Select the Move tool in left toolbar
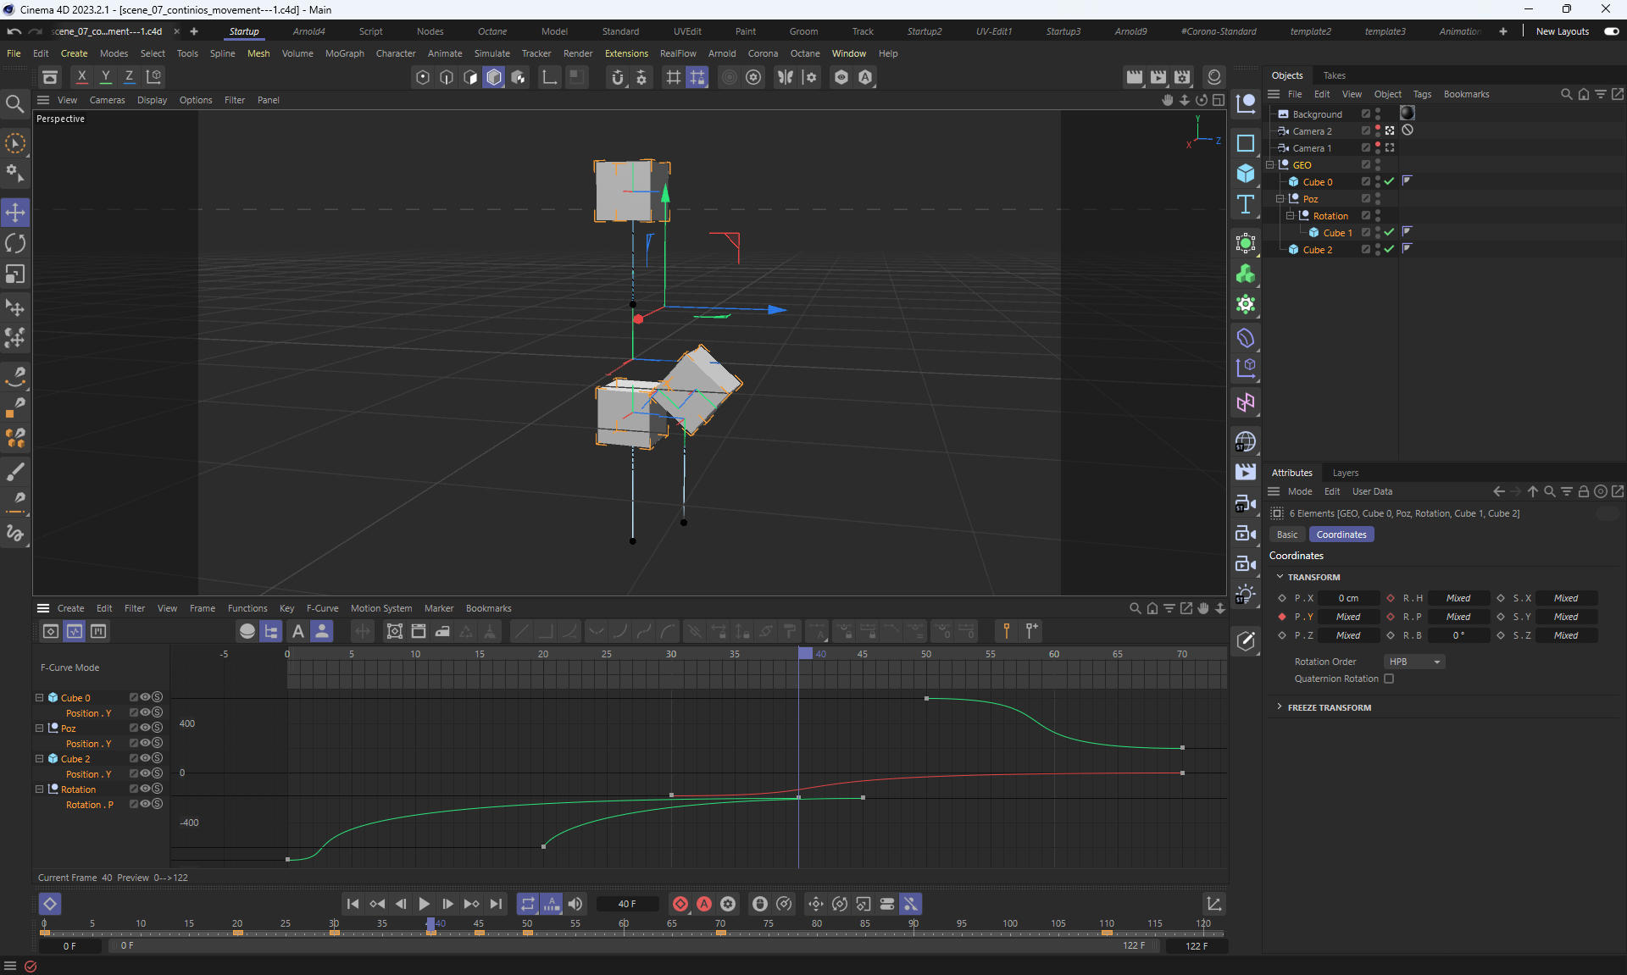1627x975 pixels. pyautogui.click(x=15, y=213)
